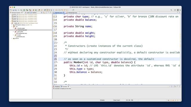Click the External Tools run icon
Viewport: 191px width, 107px height.
[x=30, y=10]
